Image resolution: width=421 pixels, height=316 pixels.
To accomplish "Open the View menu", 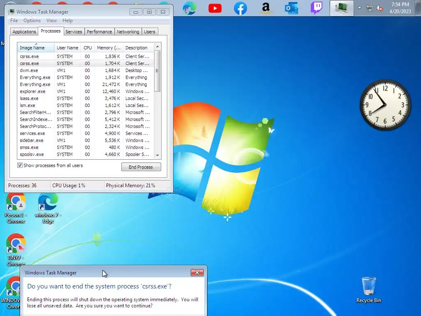I will (x=51, y=21).
